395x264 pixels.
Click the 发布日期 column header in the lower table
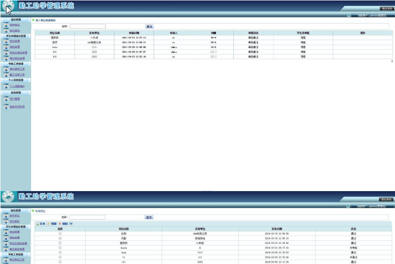[277, 229]
